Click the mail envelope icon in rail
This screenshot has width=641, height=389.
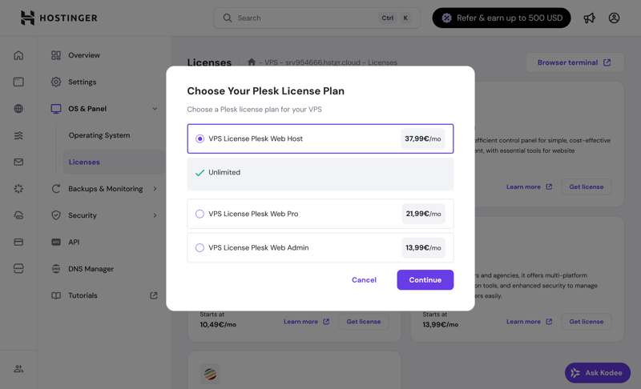pos(18,162)
